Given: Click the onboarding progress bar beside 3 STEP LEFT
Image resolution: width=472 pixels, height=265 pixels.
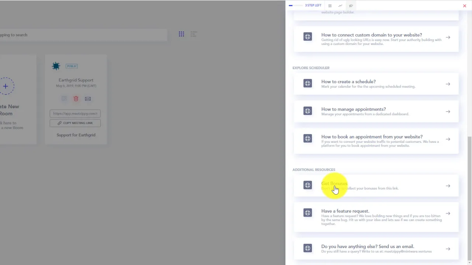Looking at the screenshot, I should click(x=296, y=6).
